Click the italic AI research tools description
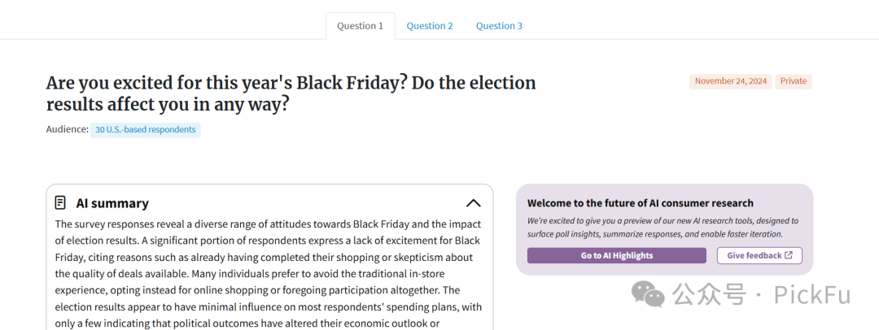The image size is (879, 330). tap(663, 228)
